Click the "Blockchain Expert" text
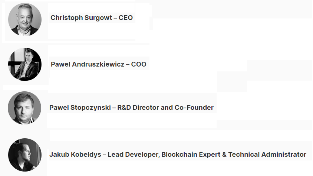The height and width of the screenshot is (176, 313). [x=191, y=155]
